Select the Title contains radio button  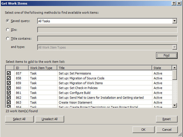[8, 39]
